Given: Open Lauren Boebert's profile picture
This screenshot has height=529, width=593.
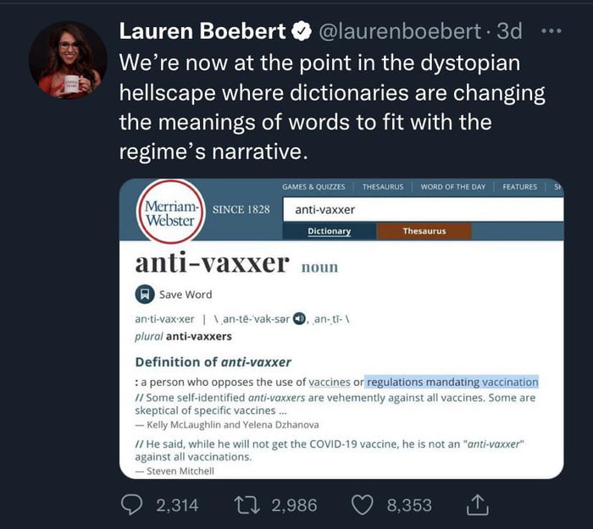Looking at the screenshot, I should (x=68, y=60).
